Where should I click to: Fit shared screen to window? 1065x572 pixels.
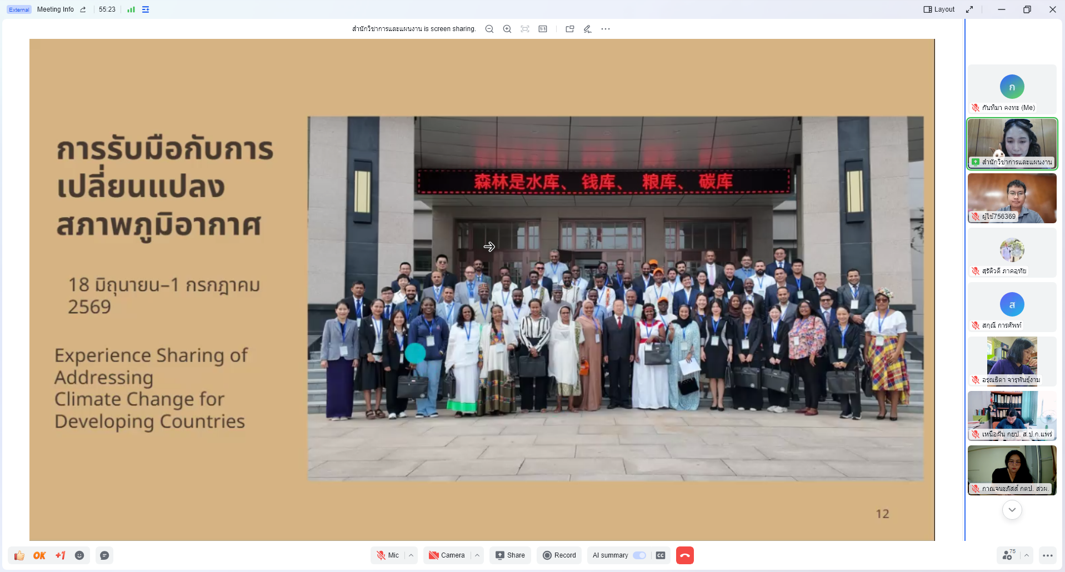tap(524, 29)
